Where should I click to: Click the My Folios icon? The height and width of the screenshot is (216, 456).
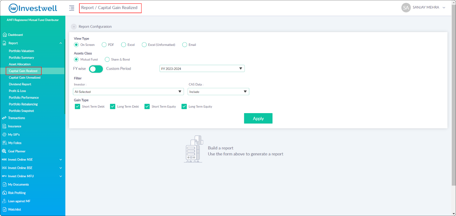(5, 143)
